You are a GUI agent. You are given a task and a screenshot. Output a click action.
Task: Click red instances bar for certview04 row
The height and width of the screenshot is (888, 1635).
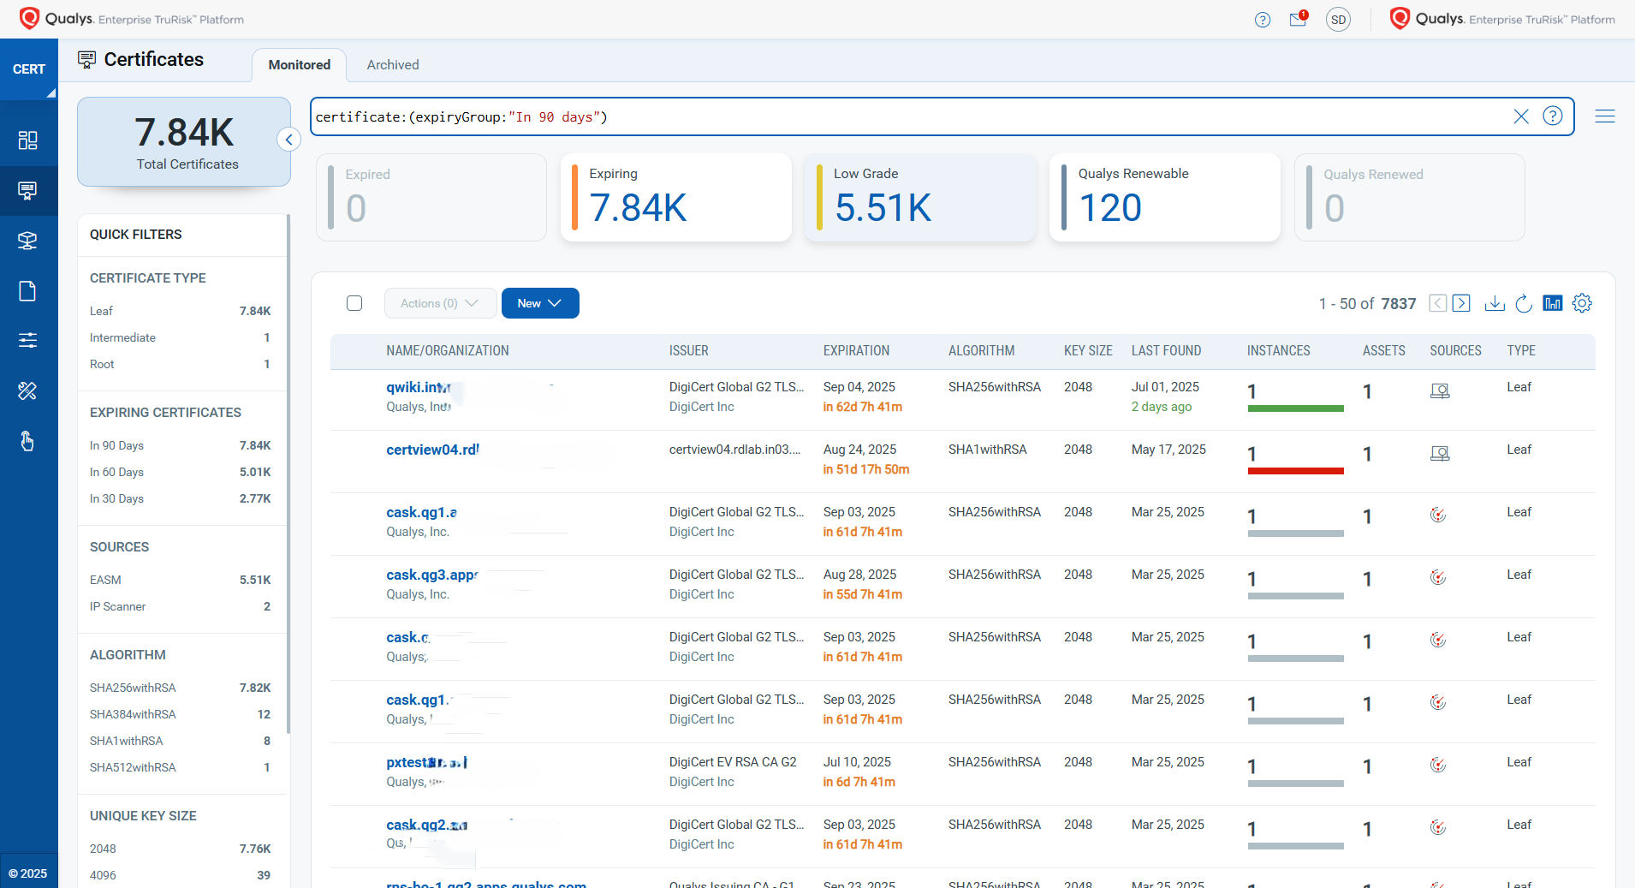coord(1295,471)
